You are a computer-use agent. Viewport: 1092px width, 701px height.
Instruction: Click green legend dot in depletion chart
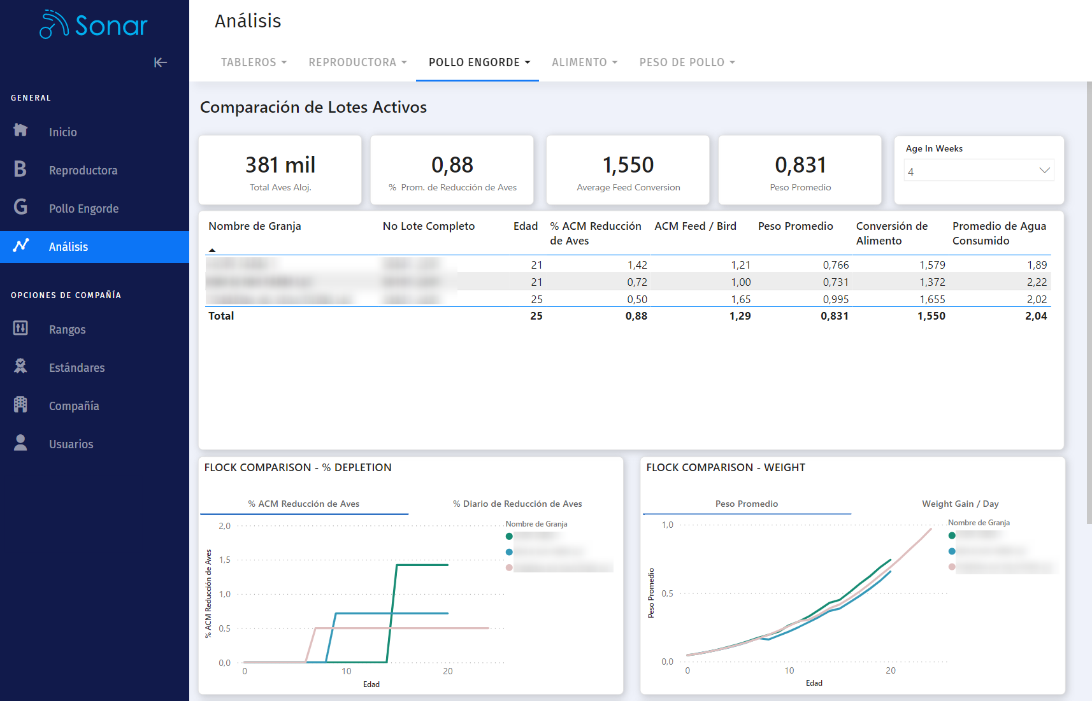click(x=509, y=536)
